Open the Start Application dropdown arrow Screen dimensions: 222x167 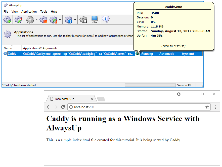click(36, 20)
